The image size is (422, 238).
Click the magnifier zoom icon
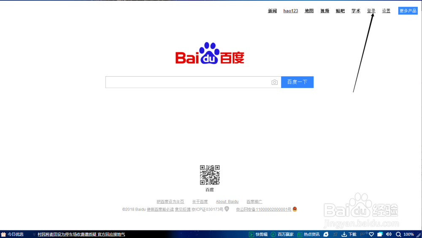click(x=398, y=234)
